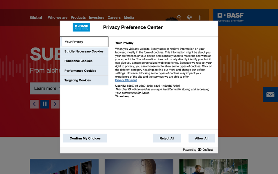Viewport: 278px width, 174px height.
Task: Click the BASF logo in top-right banner
Action: tap(231, 17)
